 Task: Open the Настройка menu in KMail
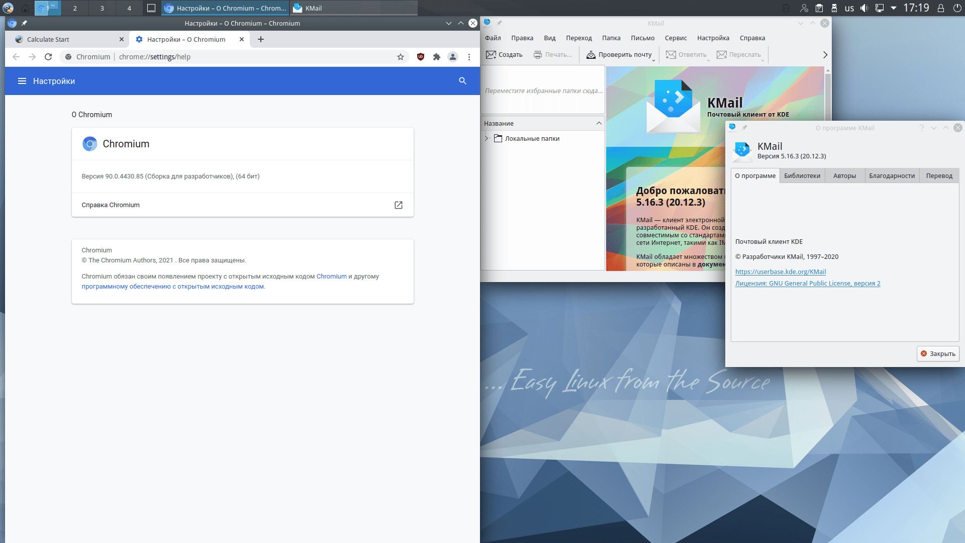coord(713,38)
